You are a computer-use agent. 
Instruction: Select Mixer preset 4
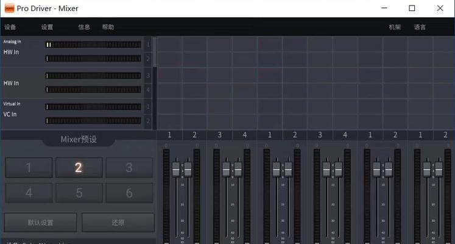(x=29, y=193)
